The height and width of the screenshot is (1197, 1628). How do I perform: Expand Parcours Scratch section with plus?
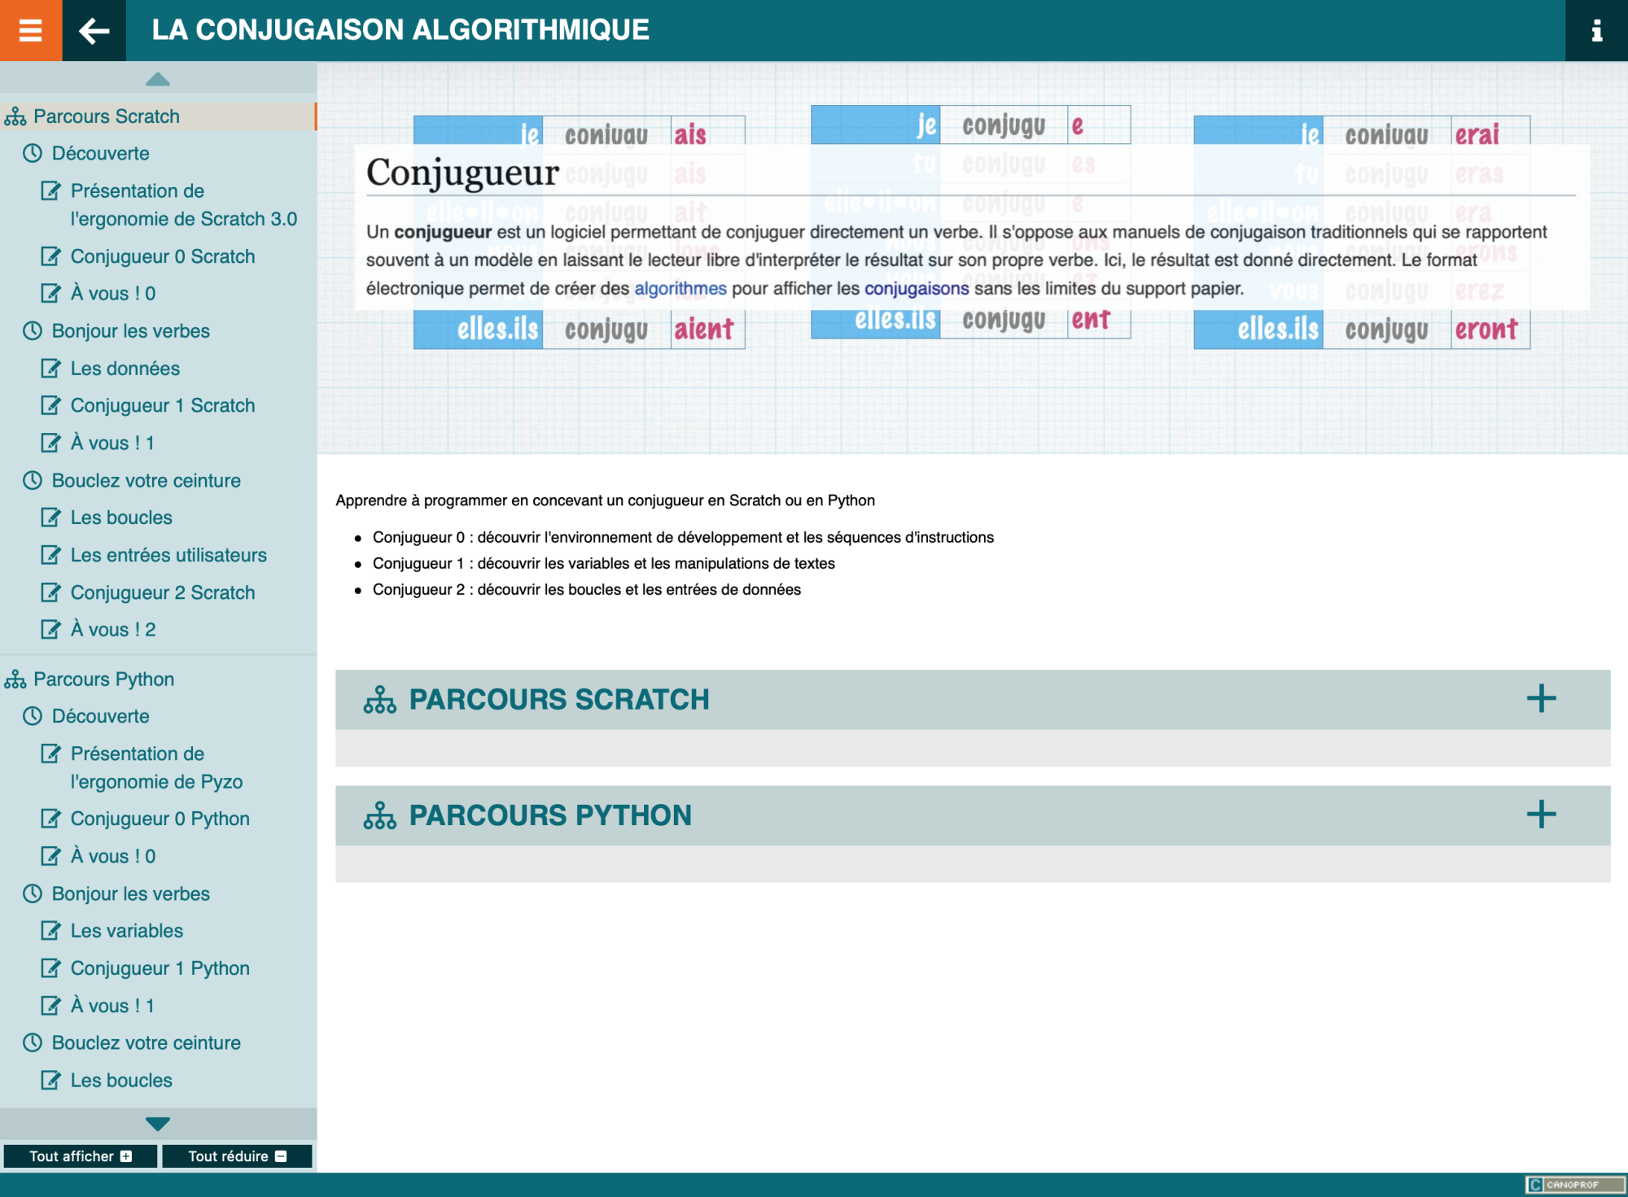(x=1540, y=699)
